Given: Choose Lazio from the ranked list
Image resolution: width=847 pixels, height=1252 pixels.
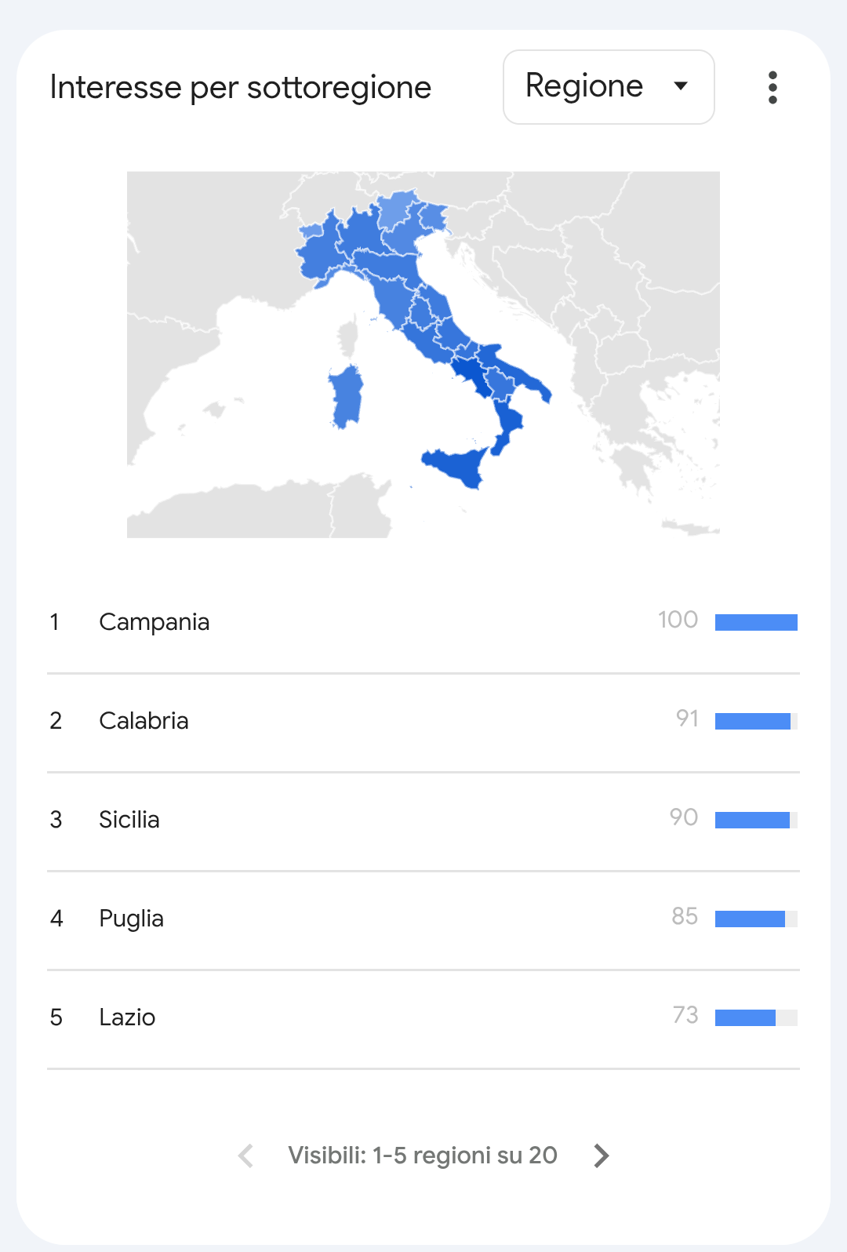Looking at the screenshot, I should [x=423, y=1019].
